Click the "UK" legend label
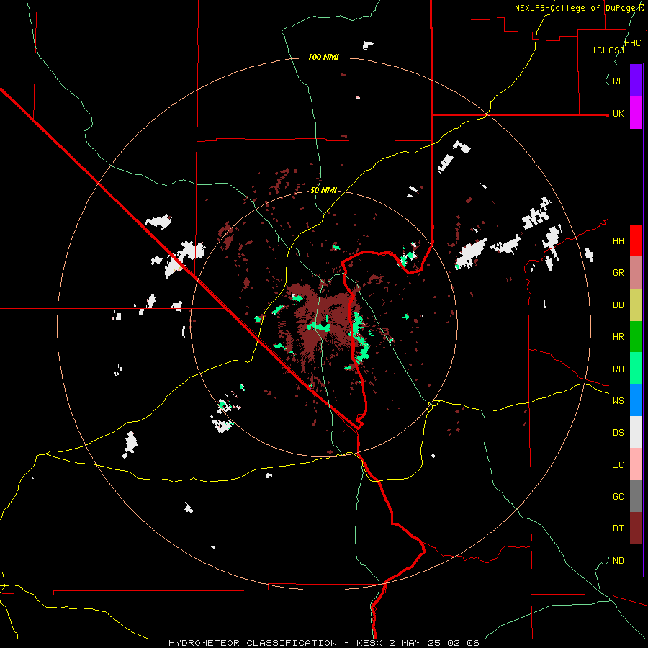 (618, 114)
